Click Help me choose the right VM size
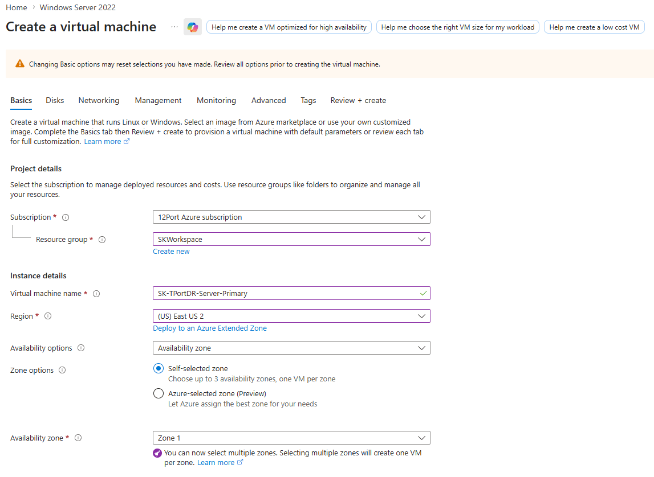The height and width of the screenshot is (477, 654). (x=457, y=27)
